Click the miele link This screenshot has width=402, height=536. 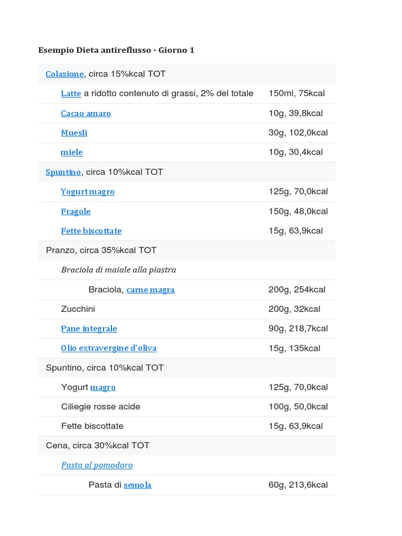(x=72, y=152)
